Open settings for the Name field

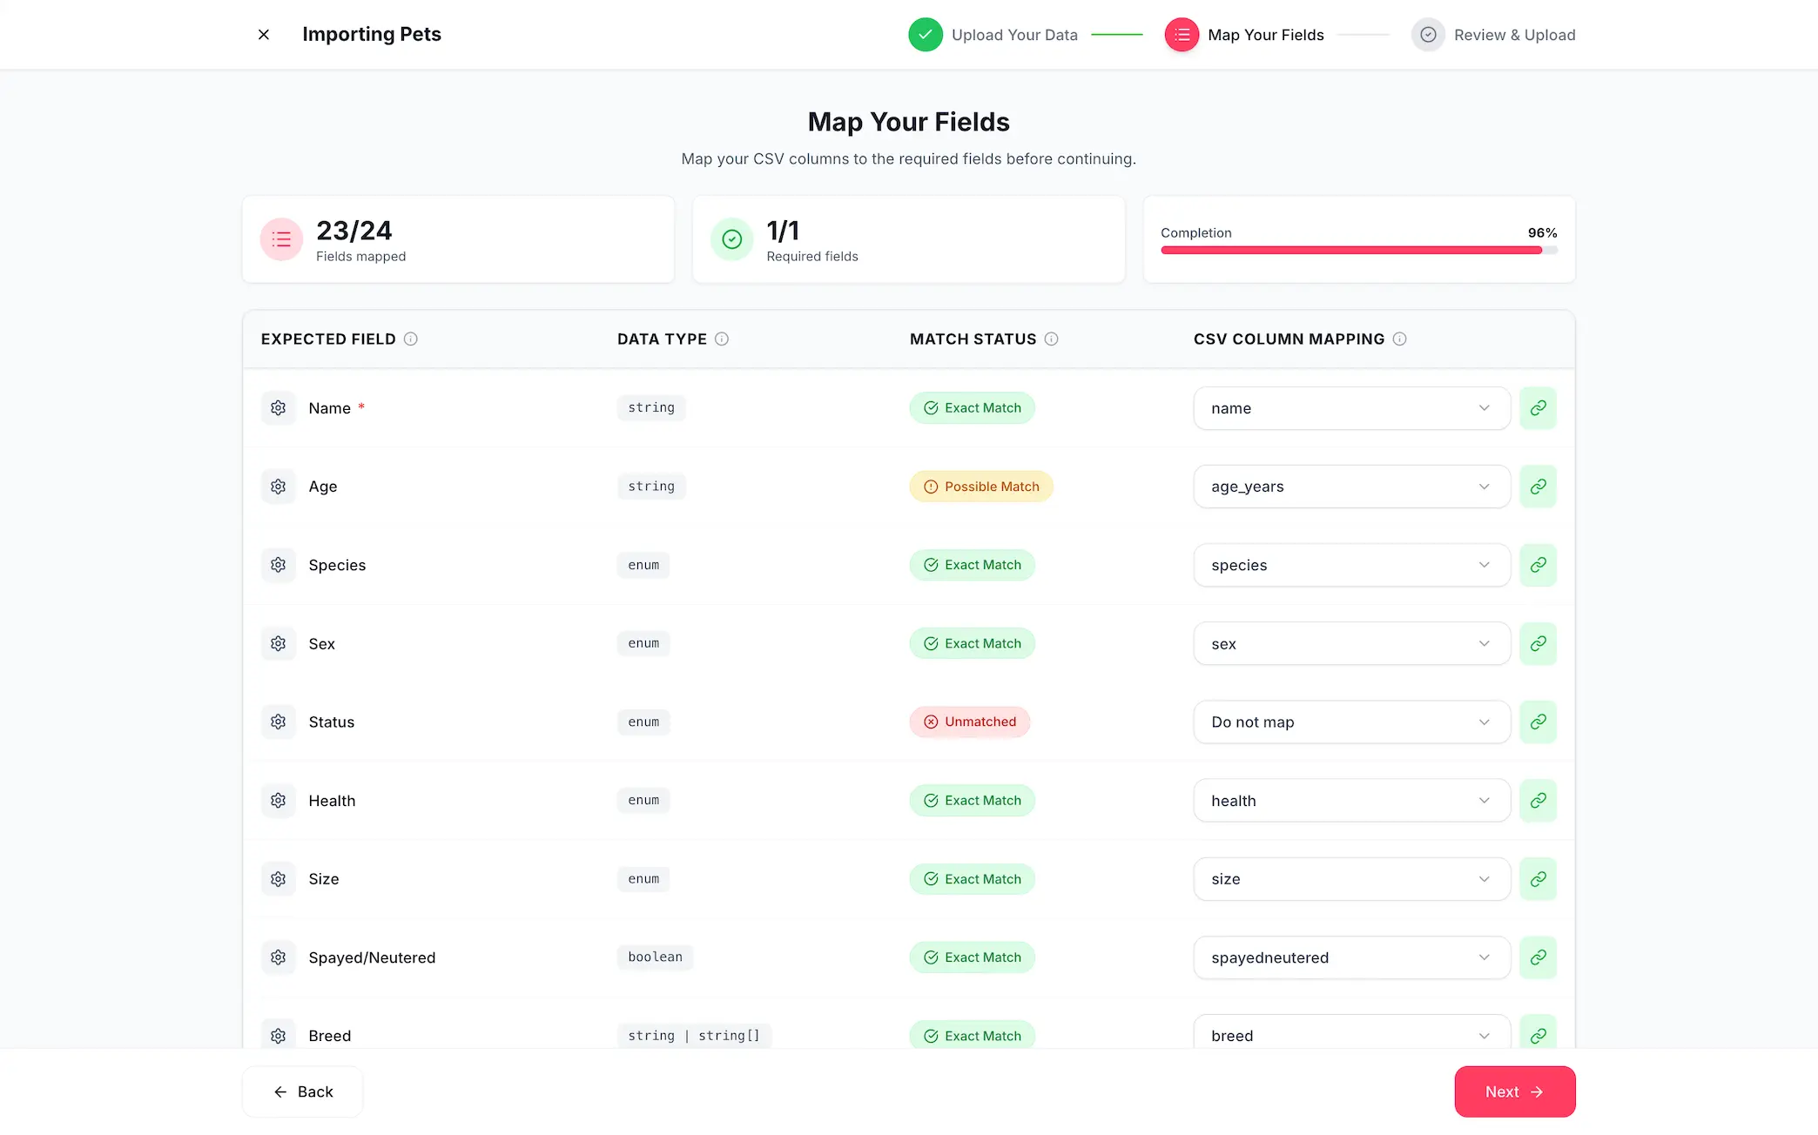278,407
